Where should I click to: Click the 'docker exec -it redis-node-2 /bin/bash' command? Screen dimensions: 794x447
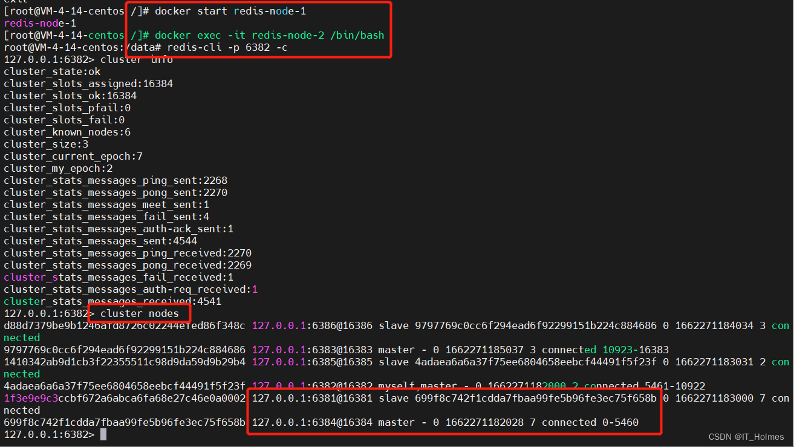click(x=269, y=35)
